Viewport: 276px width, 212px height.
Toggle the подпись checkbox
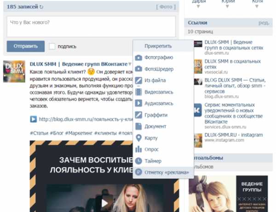coord(52,46)
